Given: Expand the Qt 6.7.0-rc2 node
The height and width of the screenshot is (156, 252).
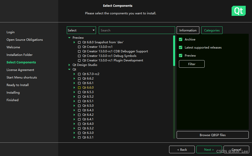Looking at the screenshot, I should (74, 74).
